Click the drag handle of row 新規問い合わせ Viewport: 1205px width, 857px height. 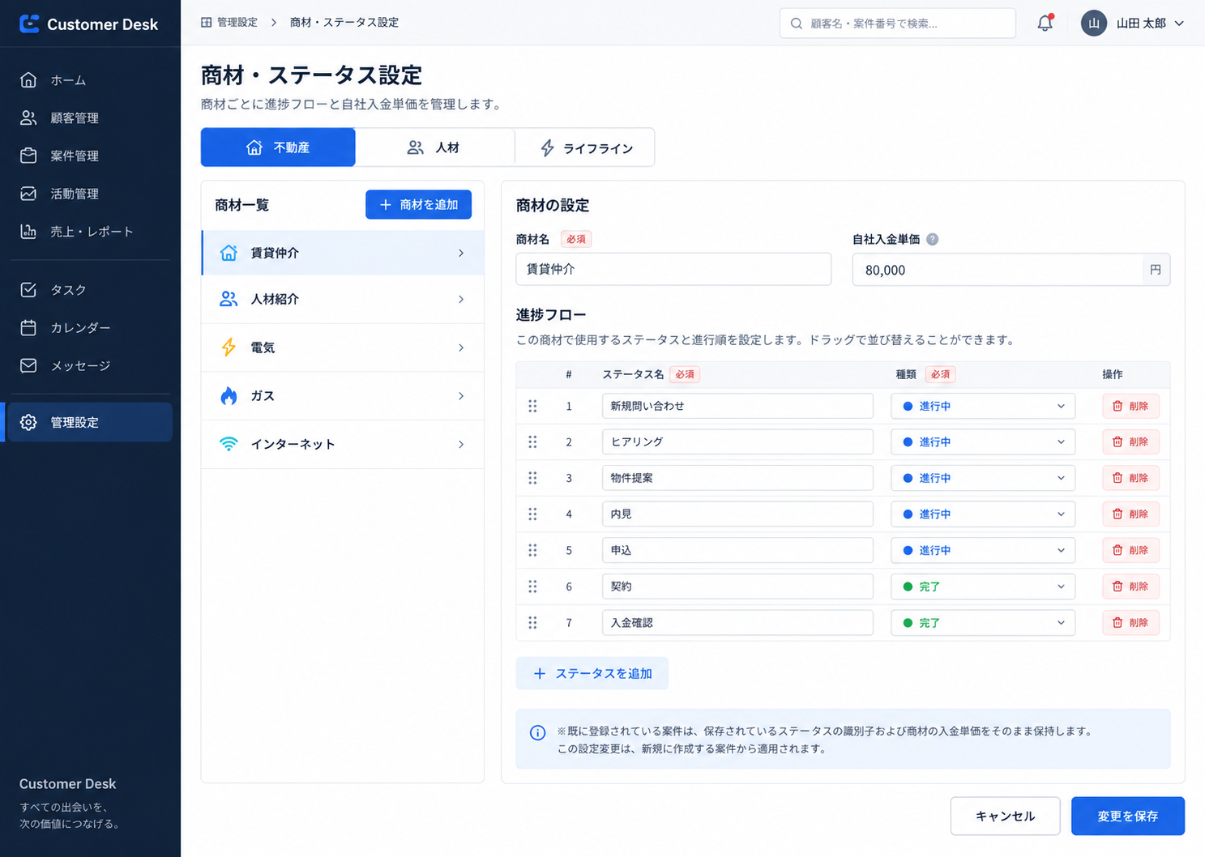(532, 406)
